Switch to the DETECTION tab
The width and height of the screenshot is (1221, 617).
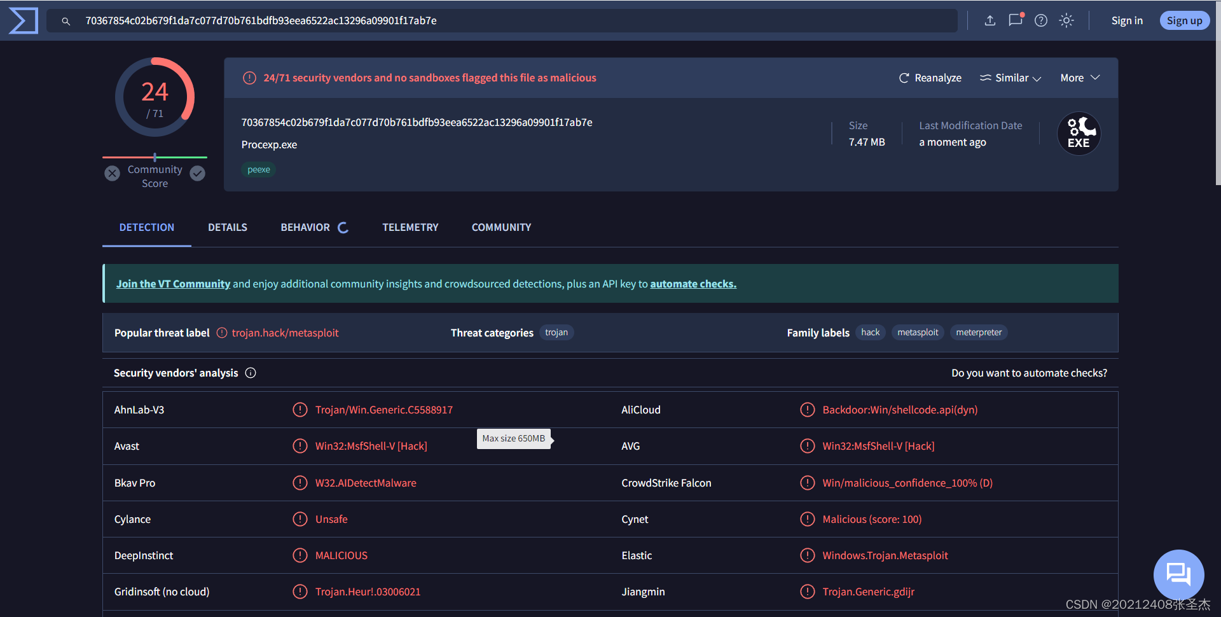coord(147,227)
